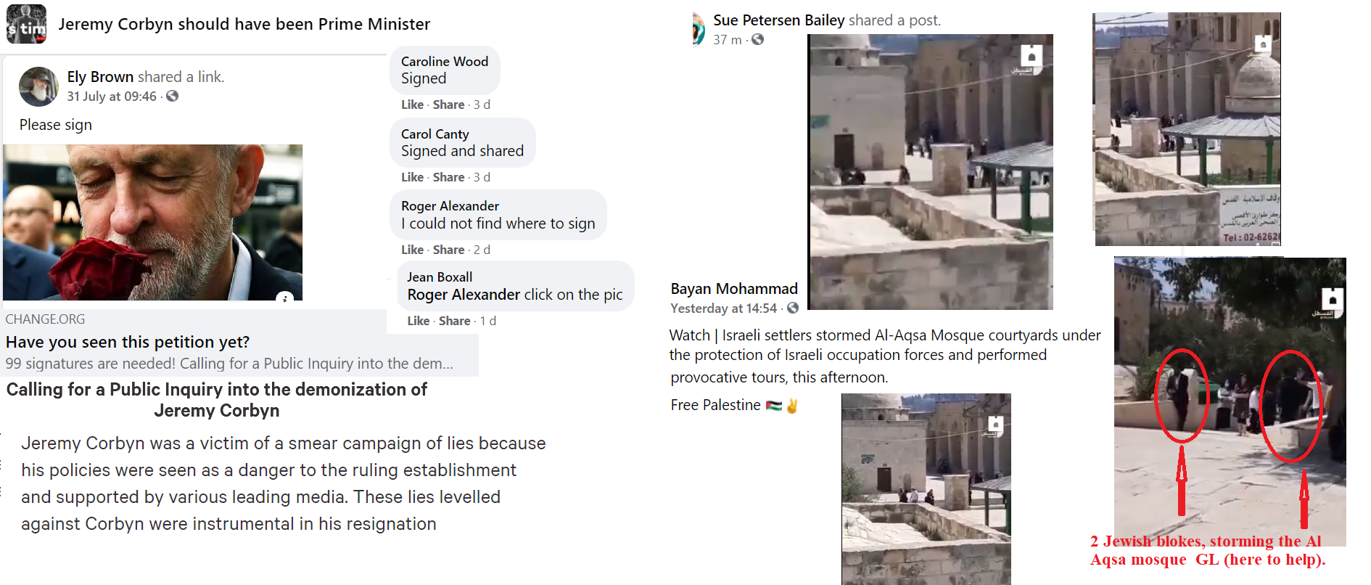Click the Corbyn rose link preview image
The height and width of the screenshot is (585, 1371).
click(x=152, y=222)
